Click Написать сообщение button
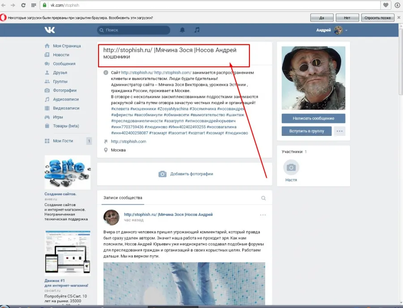 [x=313, y=118]
